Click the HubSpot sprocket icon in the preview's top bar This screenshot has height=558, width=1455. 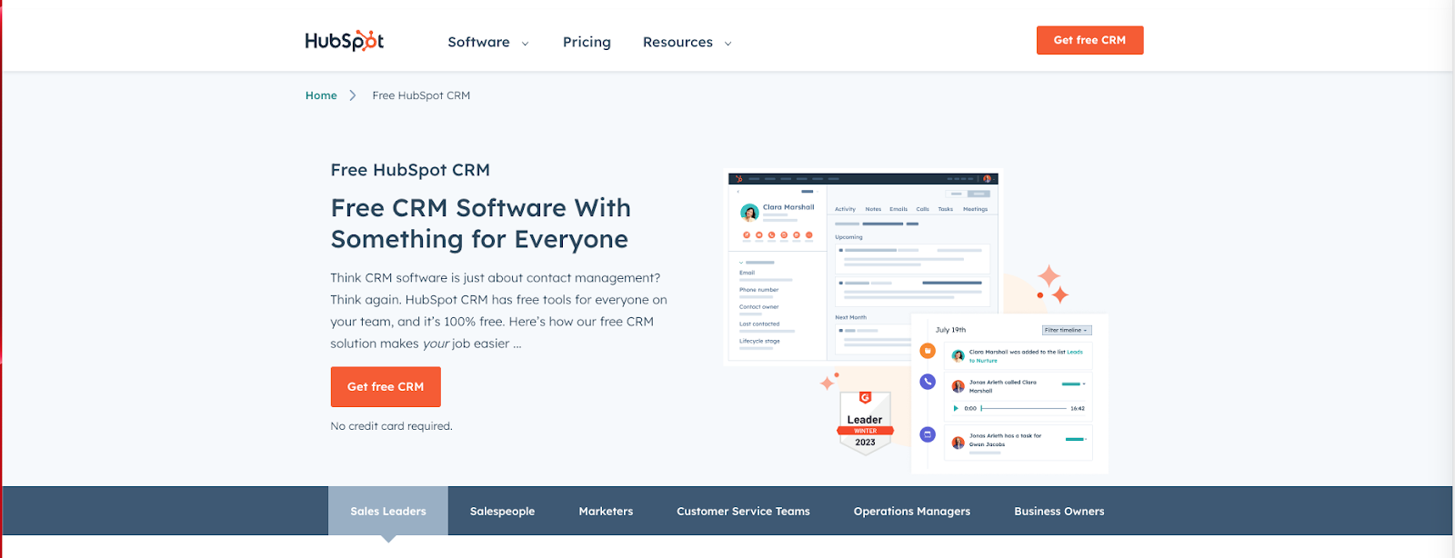coord(739,179)
